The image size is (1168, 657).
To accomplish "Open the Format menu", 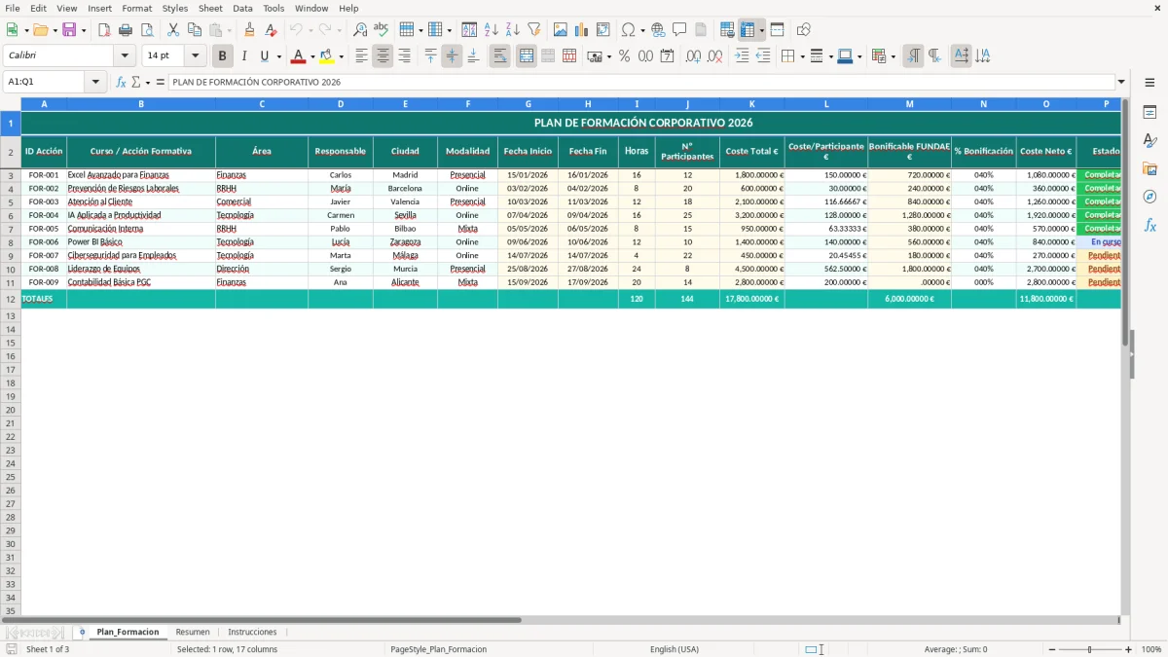I will [137, 8].
